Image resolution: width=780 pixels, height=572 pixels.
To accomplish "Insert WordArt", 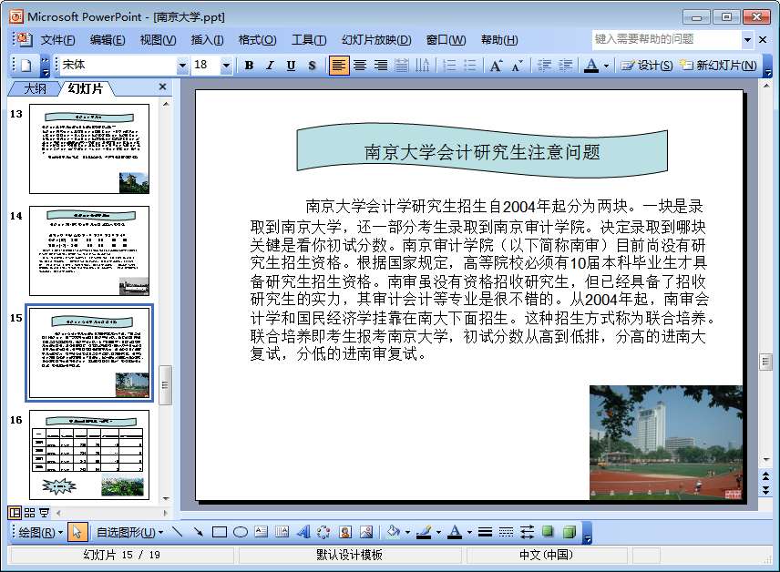I will [x=303, y=532].
